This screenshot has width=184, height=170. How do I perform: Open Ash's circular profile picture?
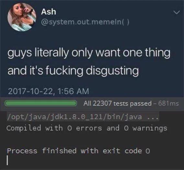point(22,17)
